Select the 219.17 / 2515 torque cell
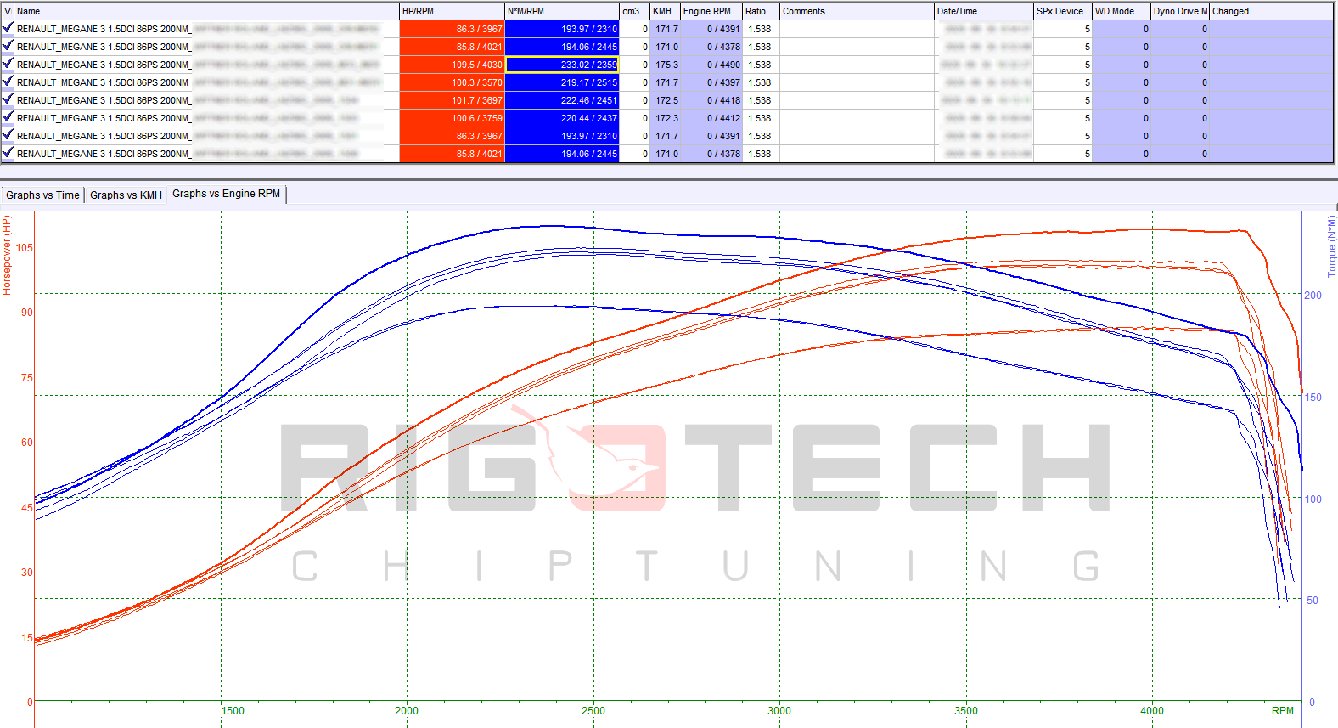 click(562, 82)
